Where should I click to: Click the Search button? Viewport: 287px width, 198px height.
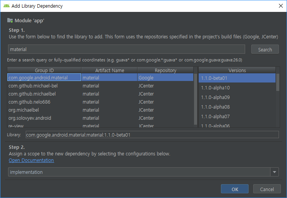click(x=265, y=49)
